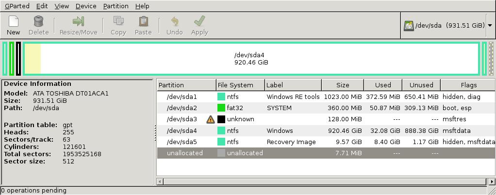Sort by the Size column header
Image resolution: width=496 pixels, height=195 pixels.
point(343,85)
